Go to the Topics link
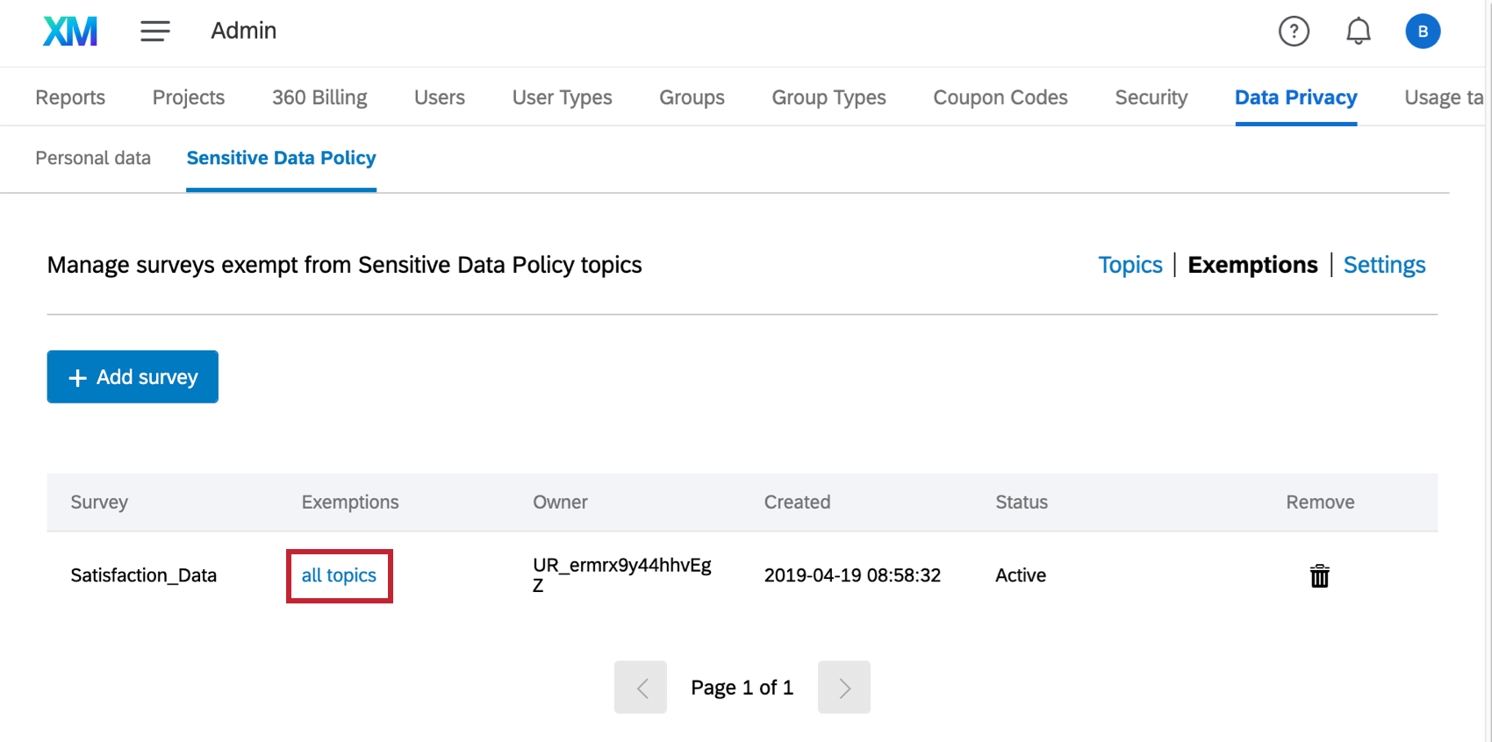 [1130, 265]
